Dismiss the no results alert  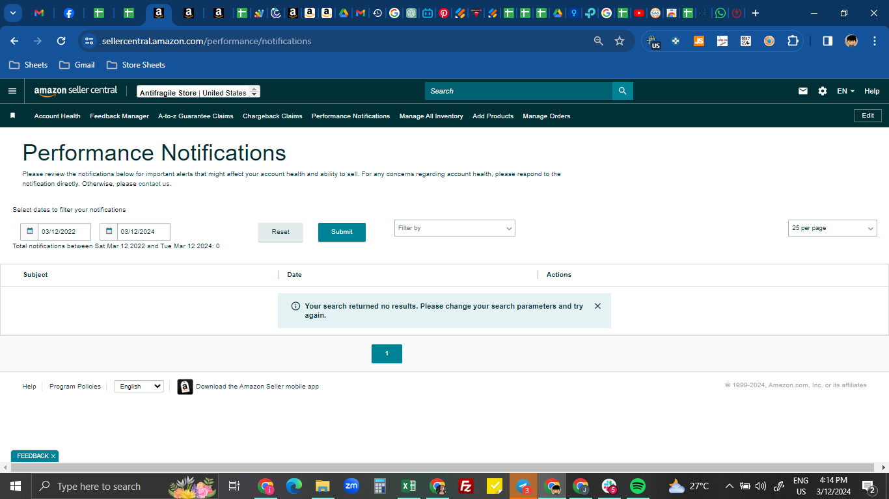[597, 306]
